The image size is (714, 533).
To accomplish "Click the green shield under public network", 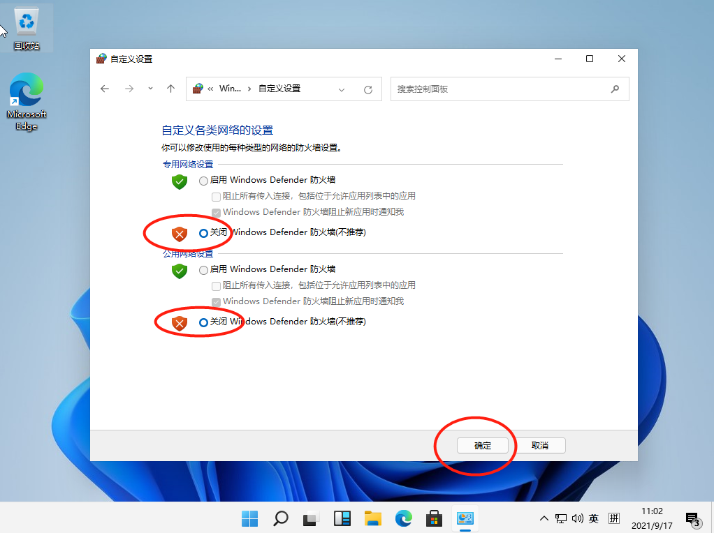I will tap(180, 271).
